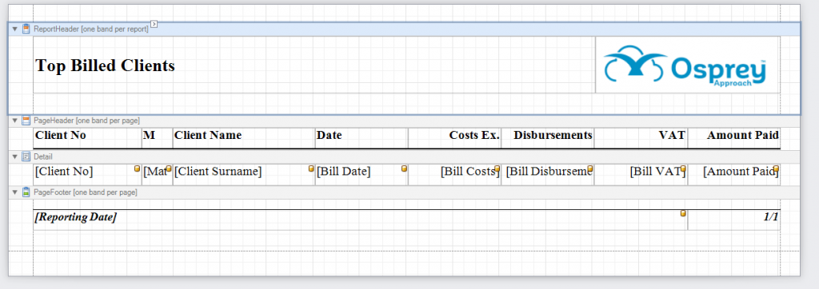Select the PageFooter band title strip
Screen dimensions: 819x289
(404, 192)
